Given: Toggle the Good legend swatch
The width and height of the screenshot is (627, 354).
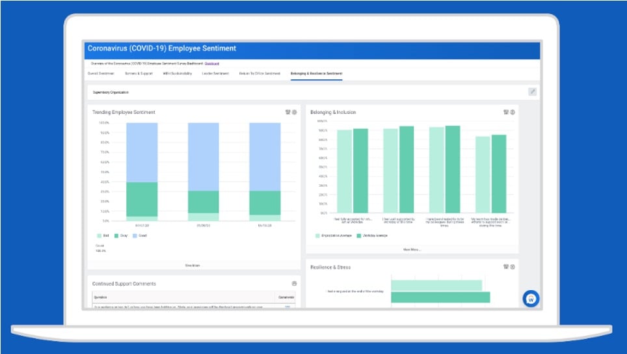Looking at the screenshot, I should (135, 236).
